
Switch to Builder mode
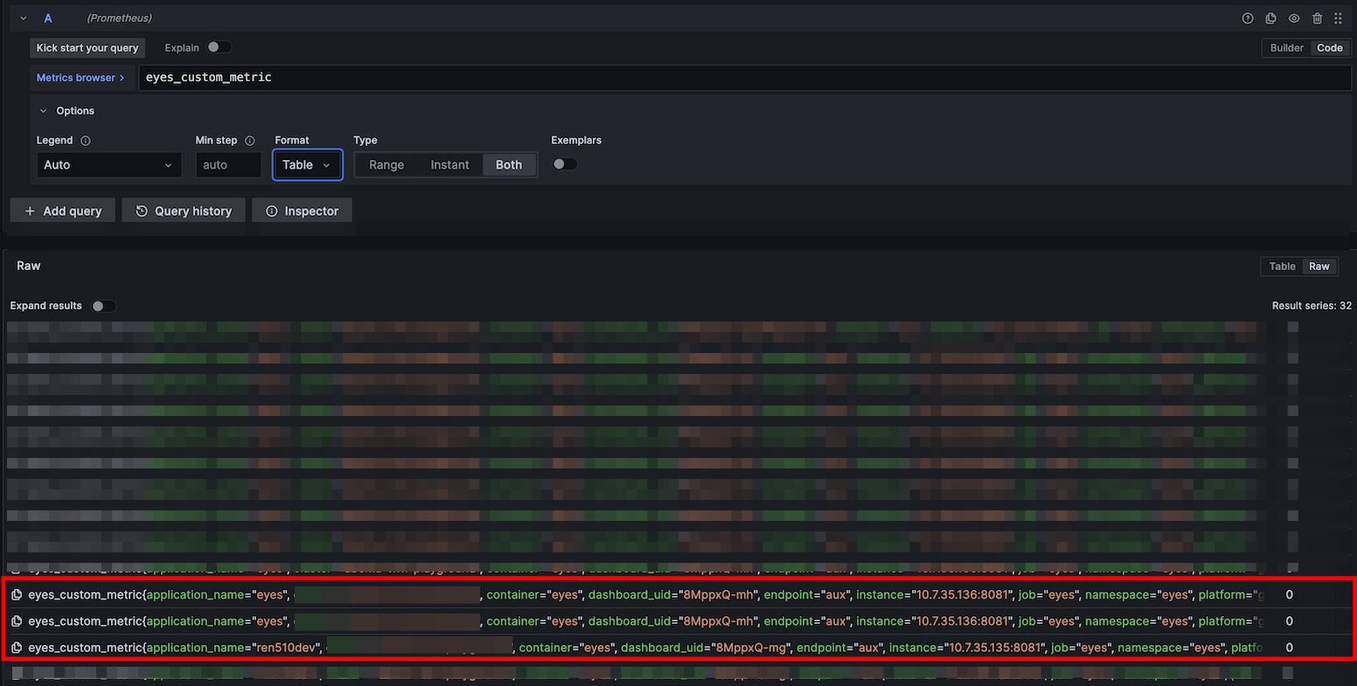[1286, 48]
